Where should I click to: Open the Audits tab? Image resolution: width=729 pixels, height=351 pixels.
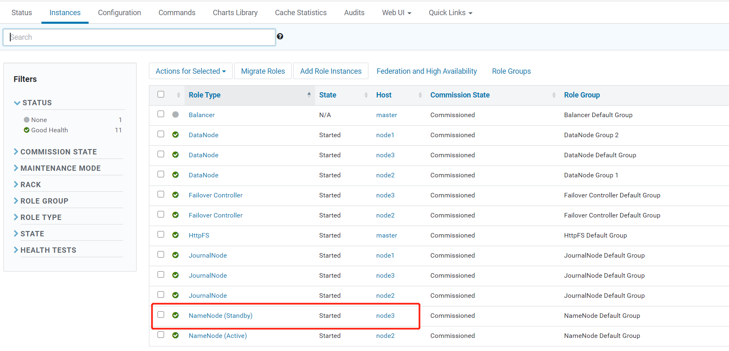point(354,13)
